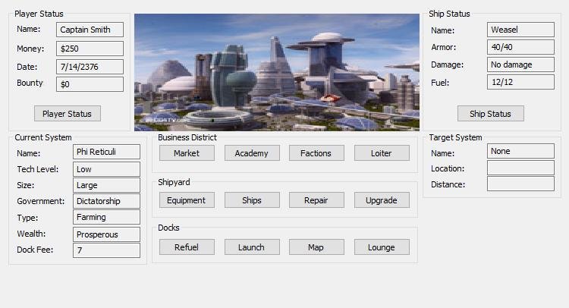
Task: Click Repair in the Shipyard
Action: 316,200
